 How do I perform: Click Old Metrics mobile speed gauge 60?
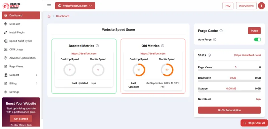(167, 70)
